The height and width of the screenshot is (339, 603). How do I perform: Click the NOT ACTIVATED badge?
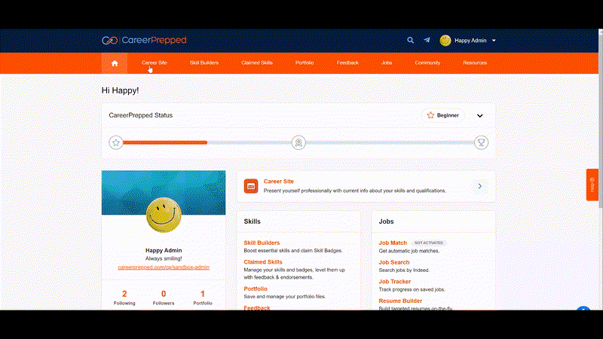click(x=429, y=243)
